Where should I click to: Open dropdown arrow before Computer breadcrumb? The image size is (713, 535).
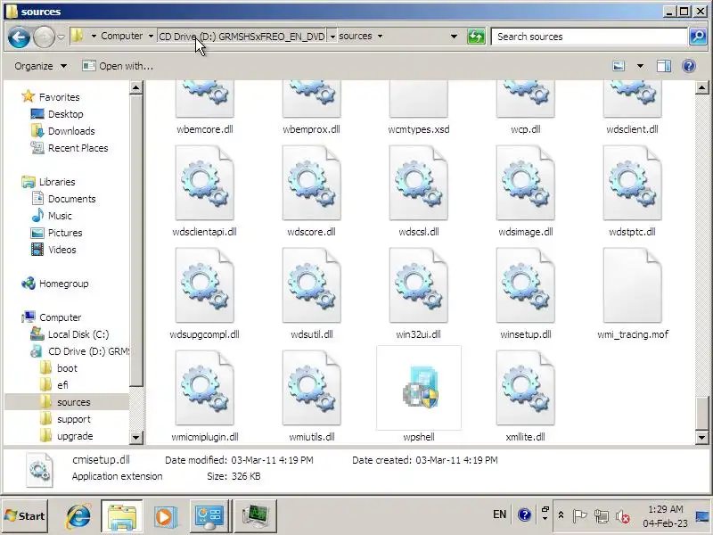coord(94,36)
